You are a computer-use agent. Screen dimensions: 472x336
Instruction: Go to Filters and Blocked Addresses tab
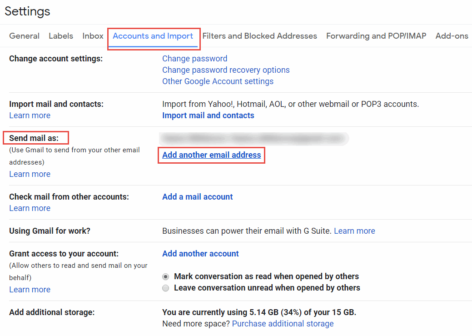pos(259,36)
